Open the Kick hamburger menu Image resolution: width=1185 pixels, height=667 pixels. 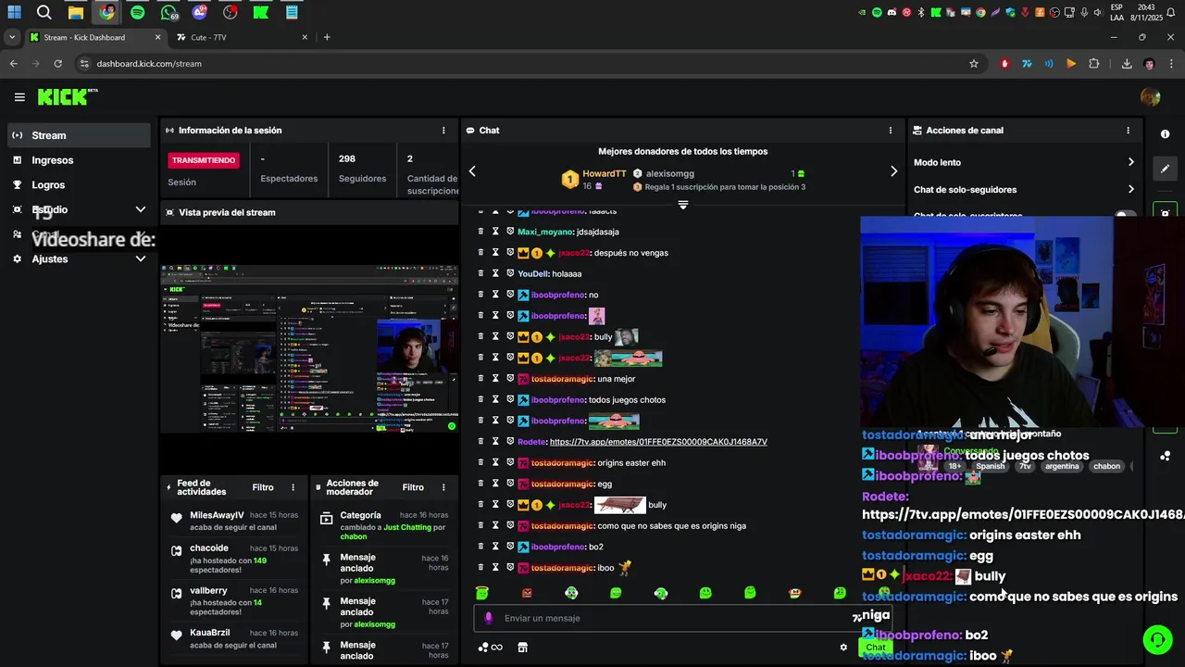[19, 96]
